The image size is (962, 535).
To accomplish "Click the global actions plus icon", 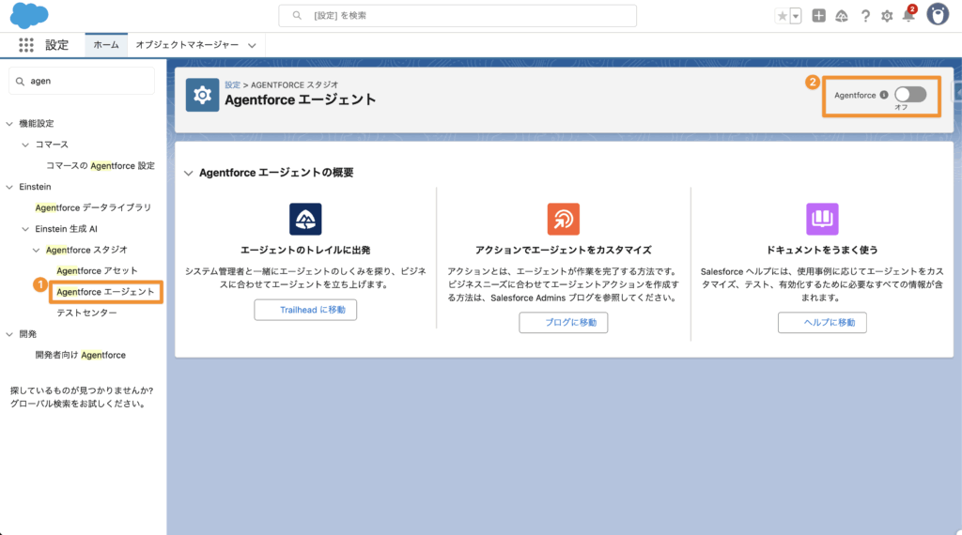I will pyautogui.click(x=818, y=15).
